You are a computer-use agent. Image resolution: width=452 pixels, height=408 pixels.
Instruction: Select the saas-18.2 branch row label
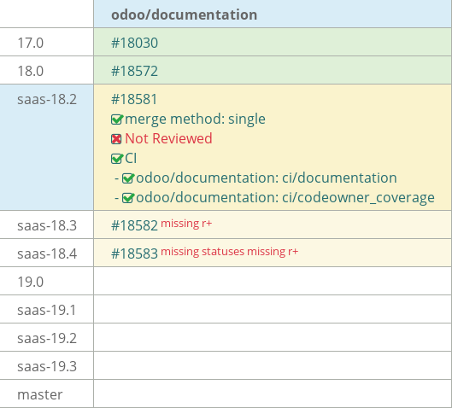tap(47, 99)
